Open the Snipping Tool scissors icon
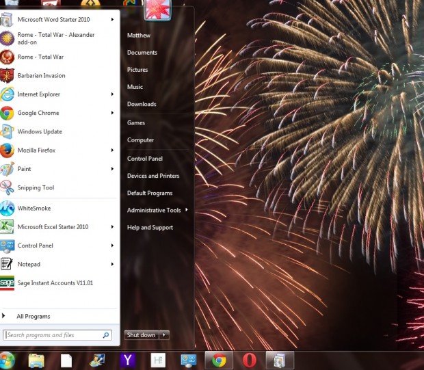The image size is (424, 370). pos(7,187)
